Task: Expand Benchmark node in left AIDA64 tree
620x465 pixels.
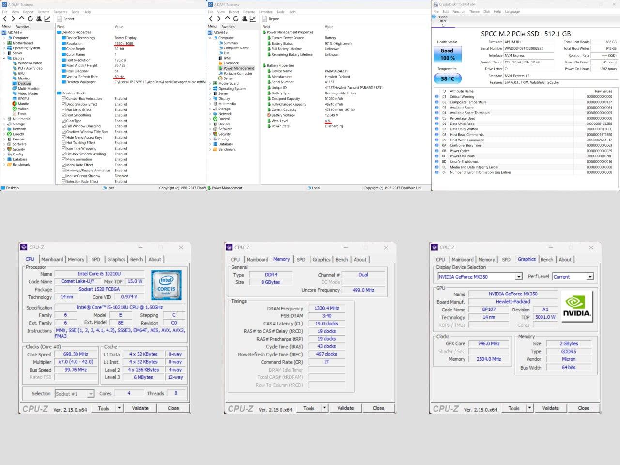Action: tap(4, 164)
